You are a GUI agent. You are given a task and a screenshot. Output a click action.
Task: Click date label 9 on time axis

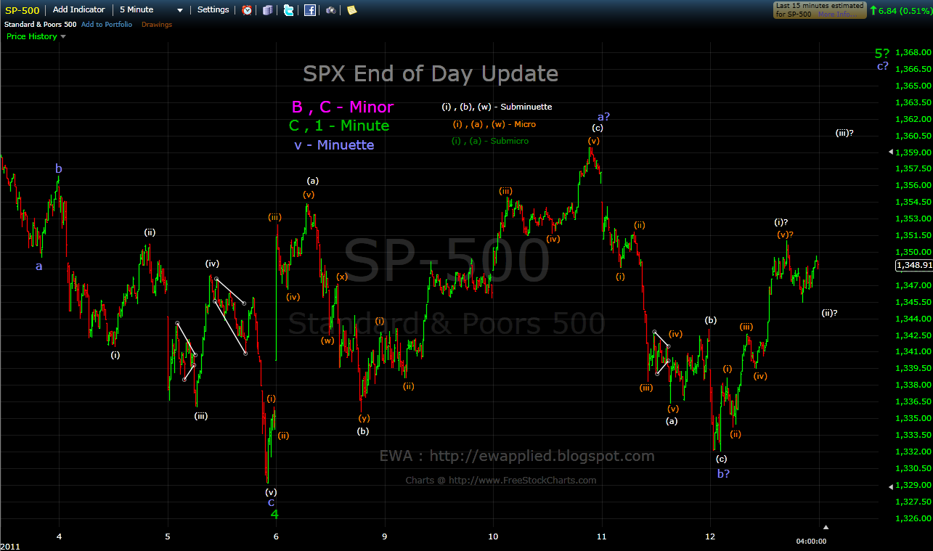(x=384, y=536)
